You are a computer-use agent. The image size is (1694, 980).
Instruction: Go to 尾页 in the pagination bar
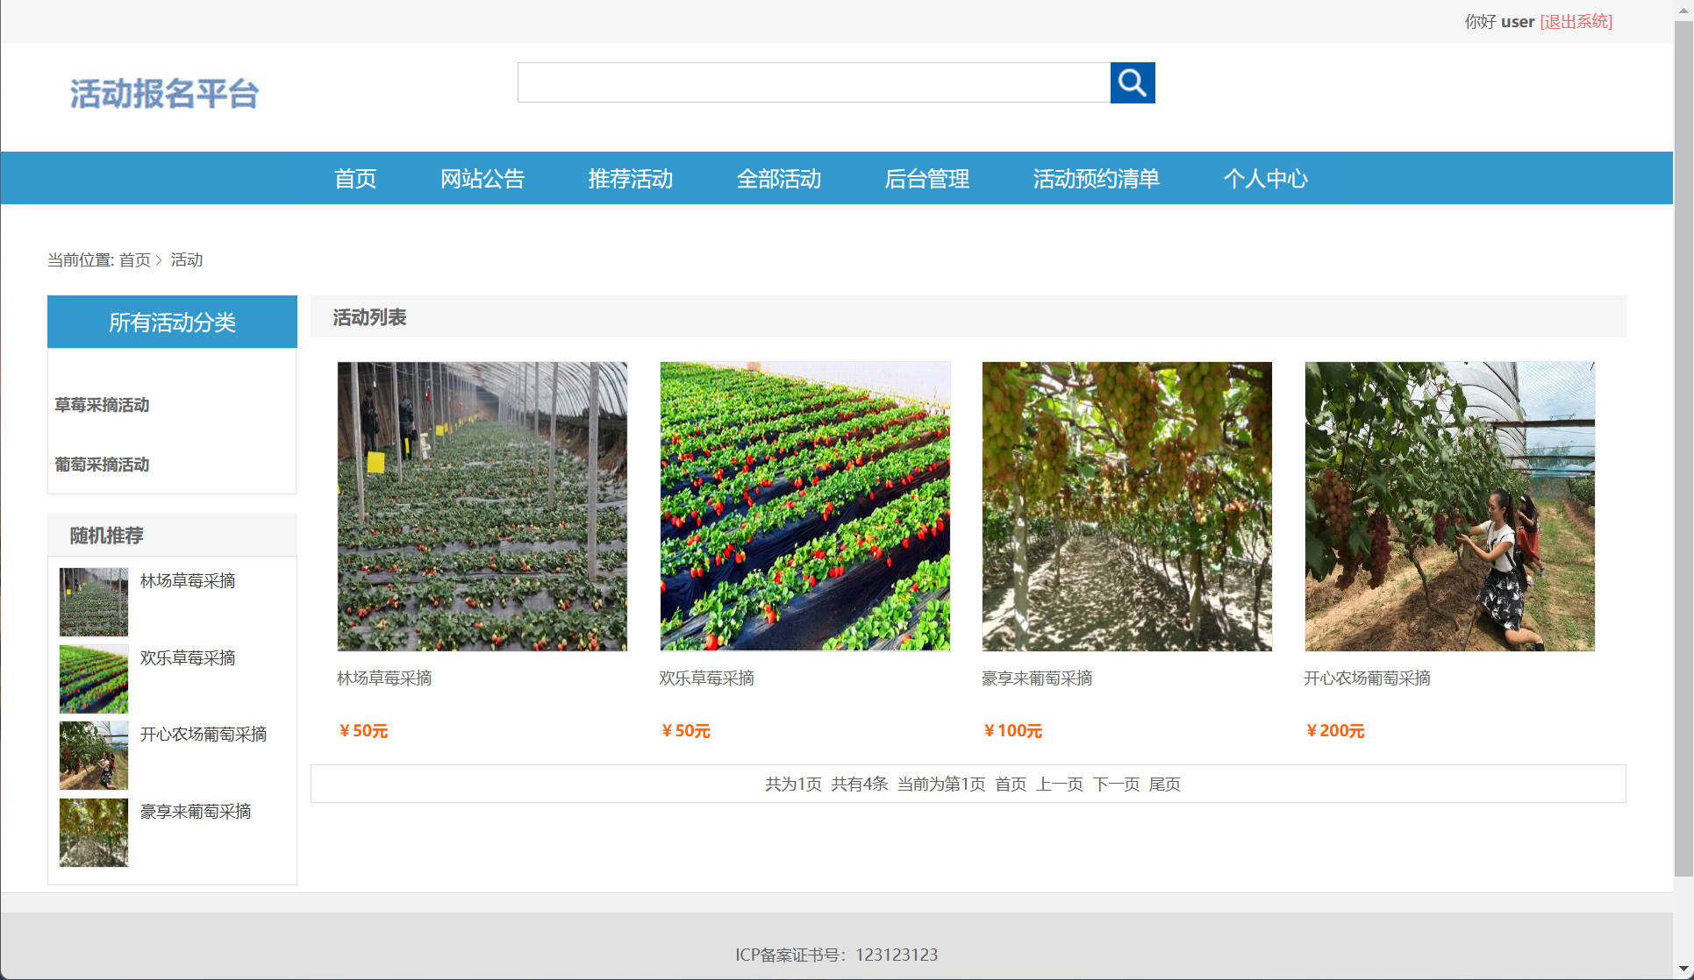(1165, 785)
